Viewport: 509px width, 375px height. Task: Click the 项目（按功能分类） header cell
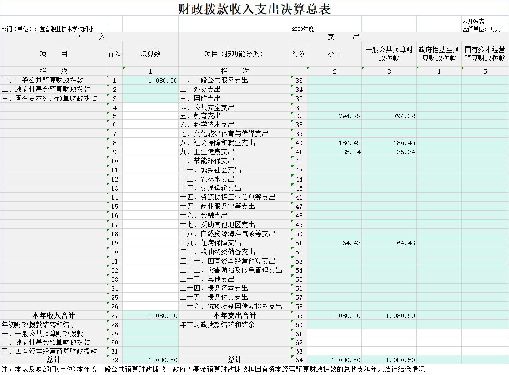click(x=234, y=54)
